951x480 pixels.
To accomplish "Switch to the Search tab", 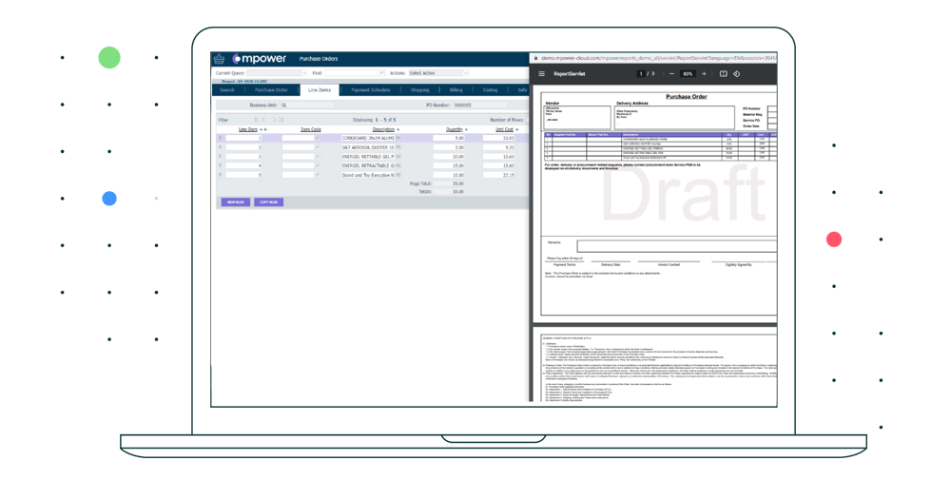I will coord(227,90).
